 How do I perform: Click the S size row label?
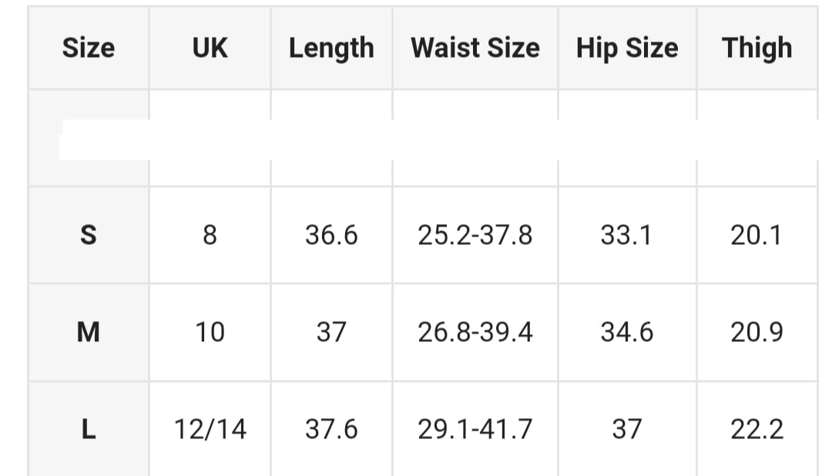89,235
